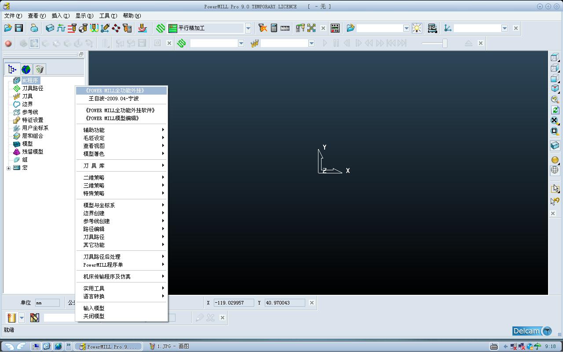Viewport: 563px width, 352px height.
Task: Click the 单位 mm field
Action: pos(47,303)
